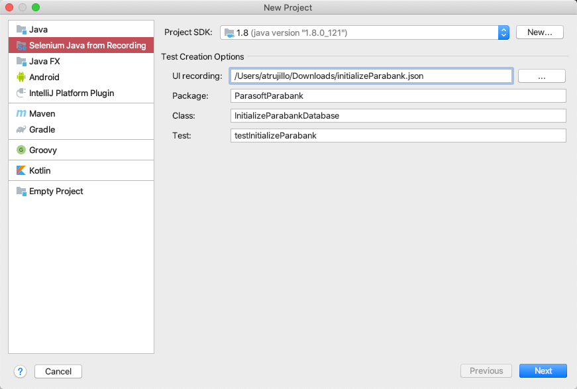Select the Java project type icon
This screenshot has height=389, width=577.
(21, 29)
